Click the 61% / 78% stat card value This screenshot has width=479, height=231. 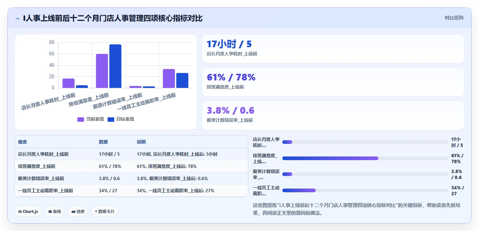[231, 77]
